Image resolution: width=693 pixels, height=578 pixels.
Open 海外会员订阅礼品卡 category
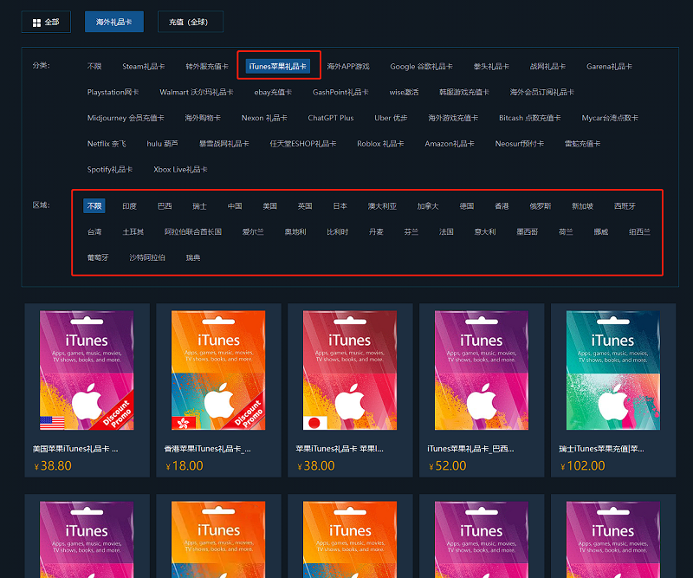coord(542,92)
